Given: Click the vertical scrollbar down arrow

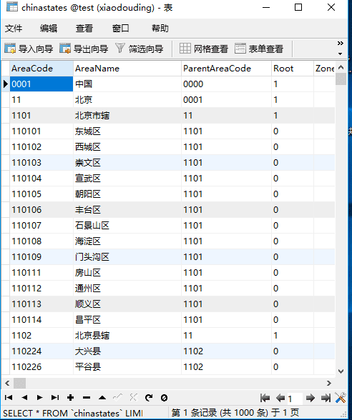Looking at the screenshot, I should point(341,371).
